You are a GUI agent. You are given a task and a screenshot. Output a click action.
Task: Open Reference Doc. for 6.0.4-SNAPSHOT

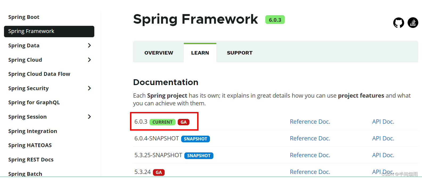click(x=310, y=138)
